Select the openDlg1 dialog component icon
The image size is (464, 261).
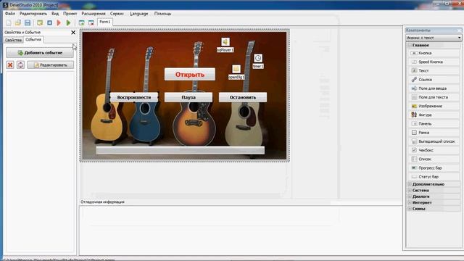click(236, 69)
